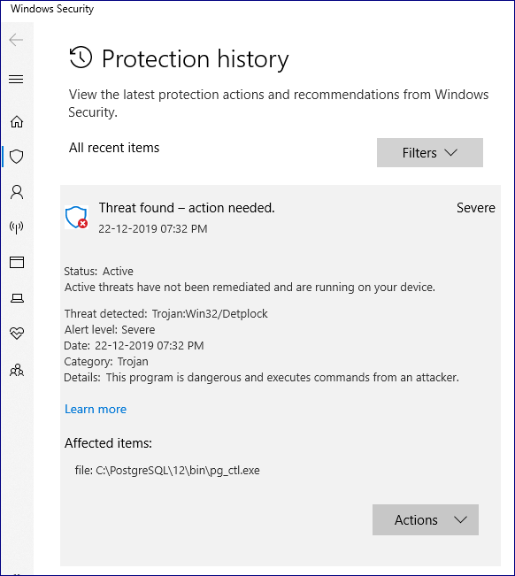Open Family options icon
Viewport: 515px width, 576px height.
click(x=17, y=370)
